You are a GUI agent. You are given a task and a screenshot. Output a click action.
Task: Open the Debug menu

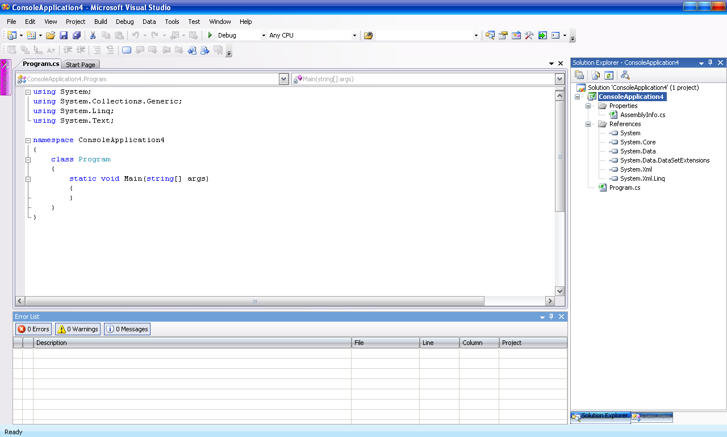coord(125,22)
